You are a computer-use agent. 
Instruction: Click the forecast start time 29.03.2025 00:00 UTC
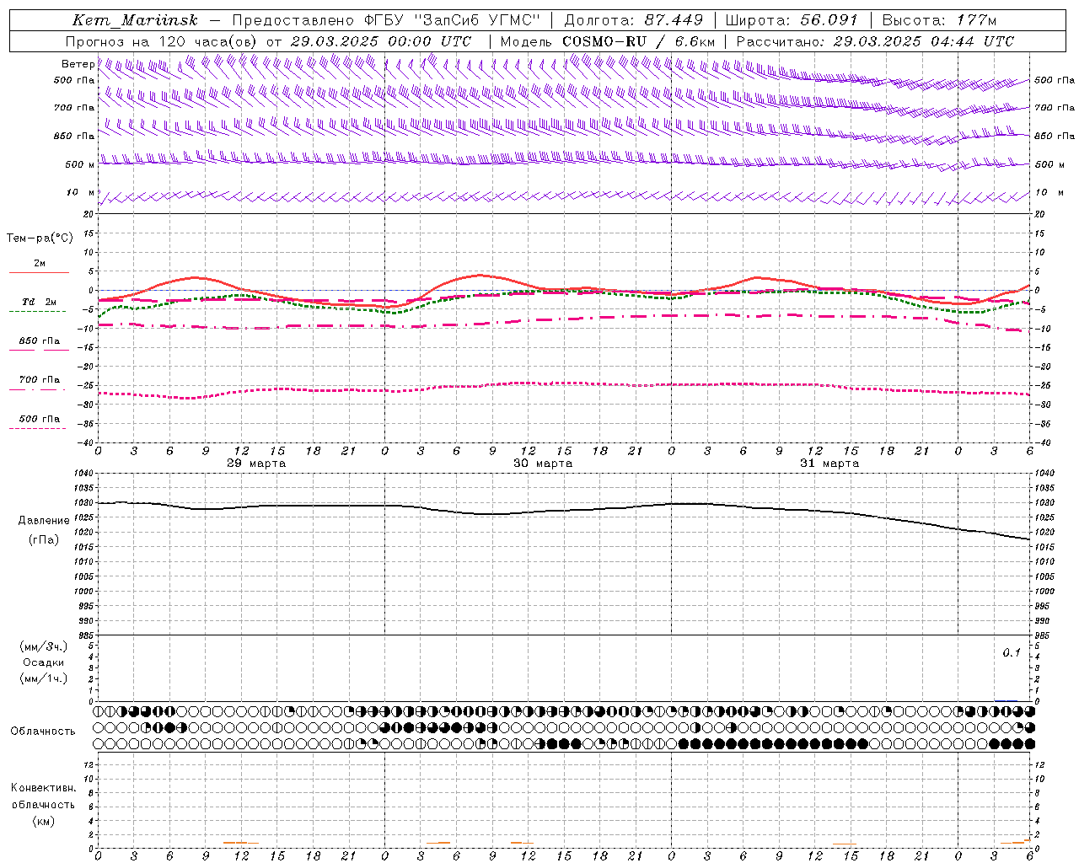[381, 41]
